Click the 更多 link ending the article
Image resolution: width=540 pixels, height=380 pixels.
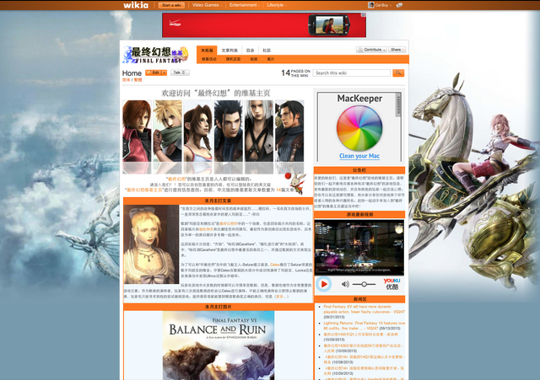281,297
